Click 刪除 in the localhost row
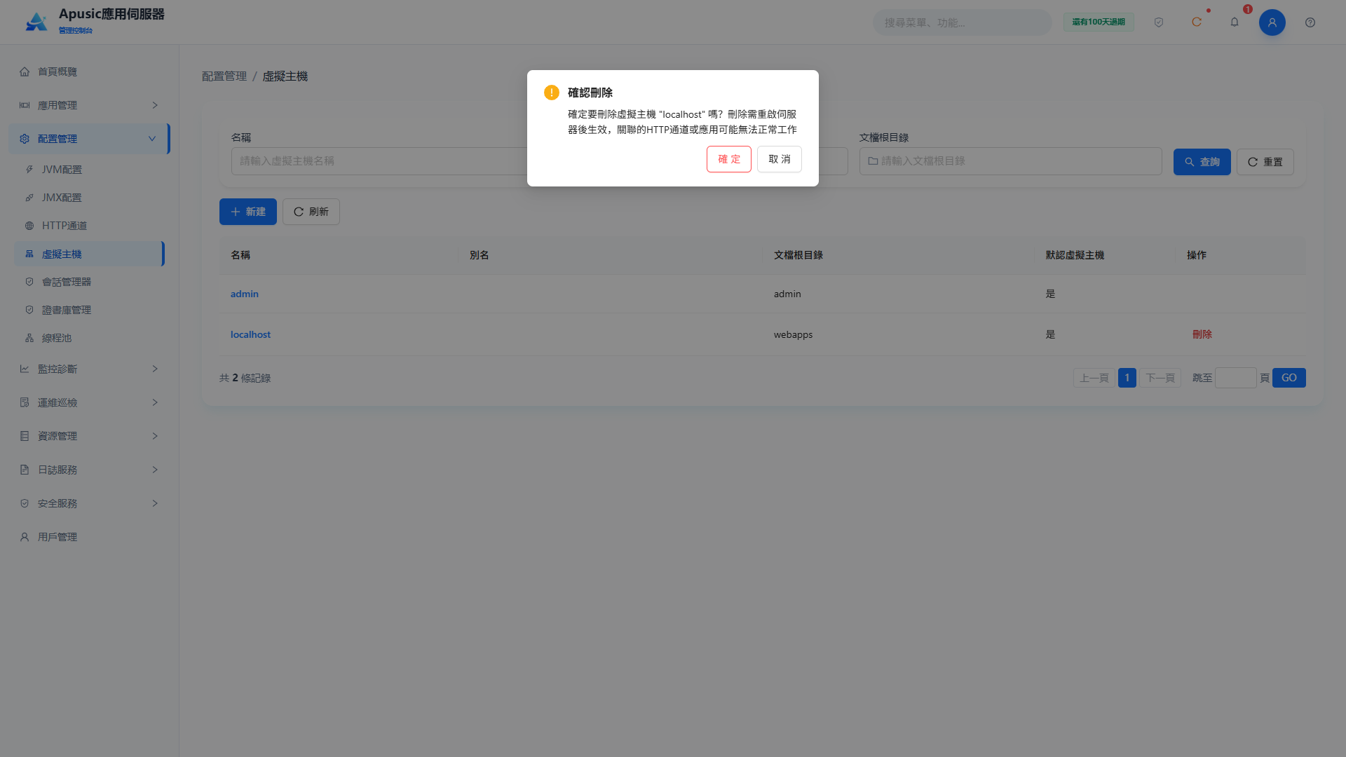 point(1202,334)
